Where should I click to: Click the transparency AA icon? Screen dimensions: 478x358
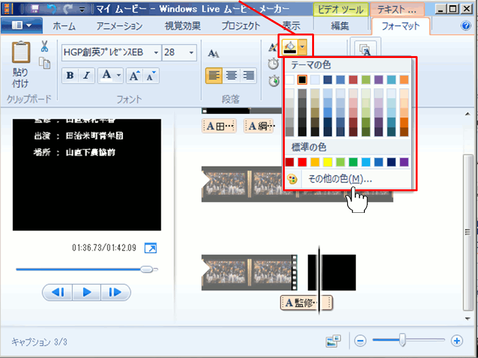click(x=213, y=53)
